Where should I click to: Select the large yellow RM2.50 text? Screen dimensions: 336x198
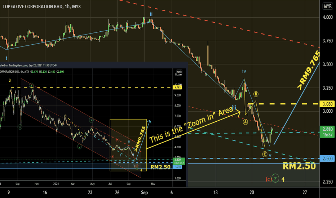[299, 166]
